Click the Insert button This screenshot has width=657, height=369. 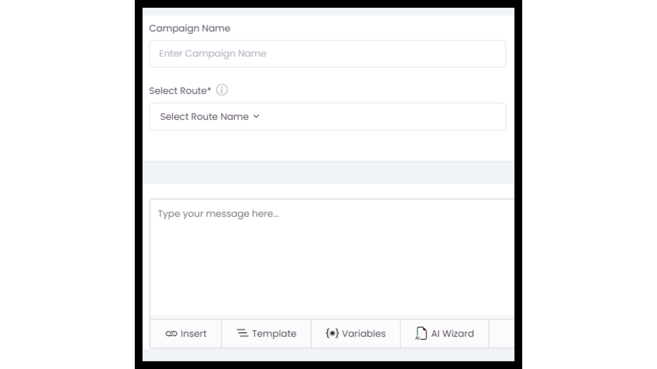(186, 333)
